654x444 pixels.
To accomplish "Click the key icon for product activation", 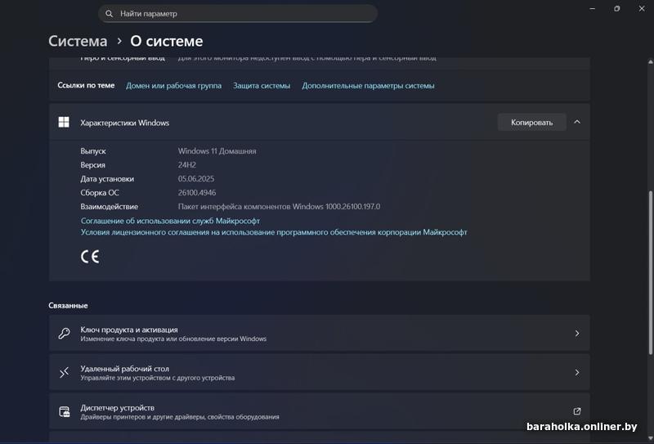I will pyautogui.click(x=64, y=334).
